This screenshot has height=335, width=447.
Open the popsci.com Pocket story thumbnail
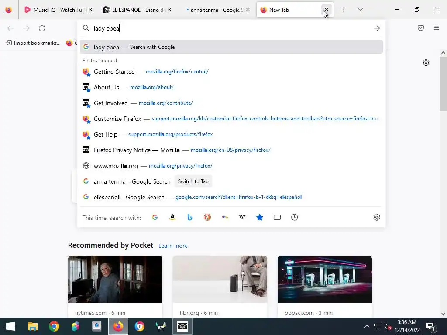click(x=325, y=279)
